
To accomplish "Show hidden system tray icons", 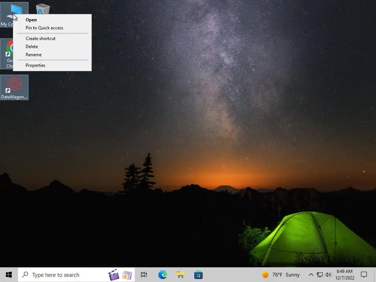I will [x=311, y=275].
